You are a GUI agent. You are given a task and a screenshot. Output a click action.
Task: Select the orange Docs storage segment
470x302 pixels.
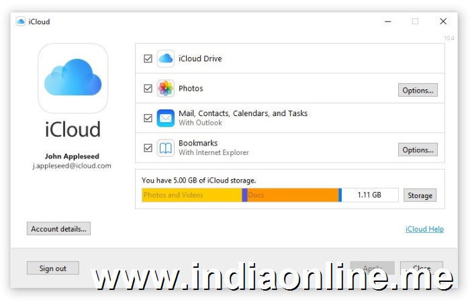pyautogui.click(x=293, y=195)
